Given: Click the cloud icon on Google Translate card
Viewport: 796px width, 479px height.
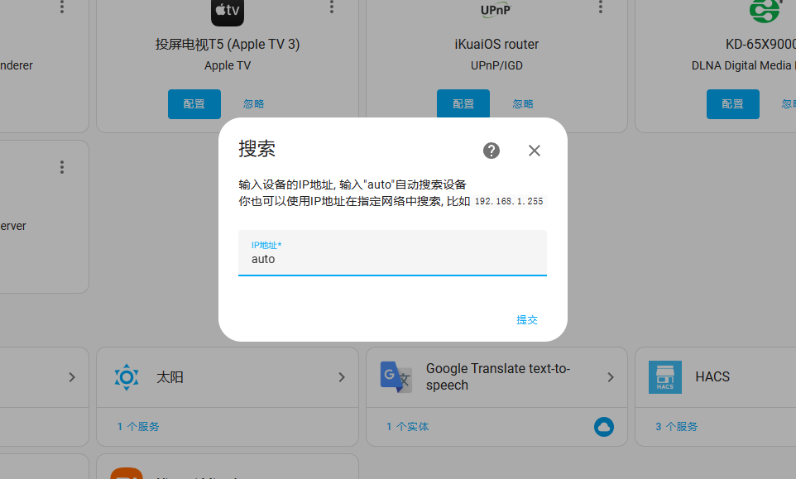Looking at the screenshot, I should point(603,427).
